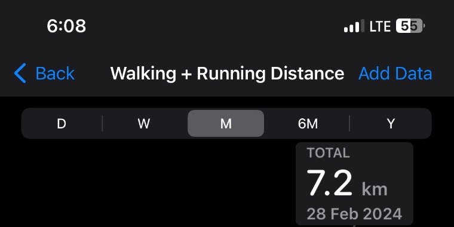The height and width of the screenshot is (227, 454).
Task: Tap the cellular signal bars icon
Action: [x=354, y=26]
